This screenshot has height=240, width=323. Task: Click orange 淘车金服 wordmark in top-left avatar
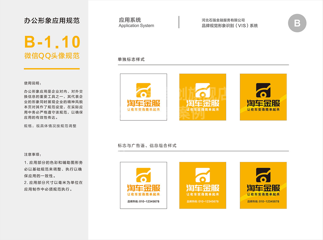pos(143,103)
